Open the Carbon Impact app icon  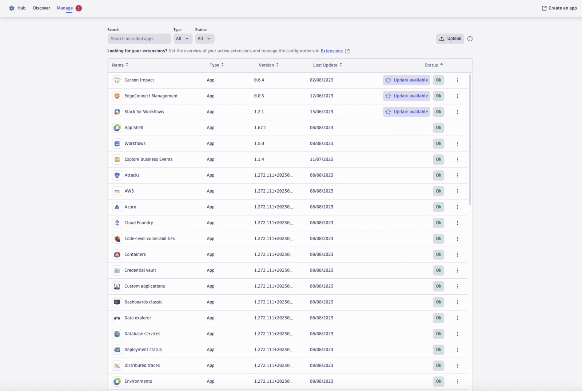[x=117, y=80]
